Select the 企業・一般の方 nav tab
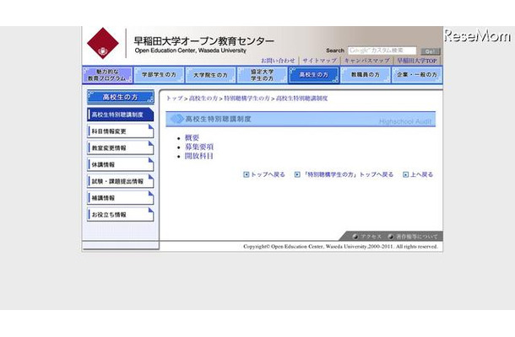 coord(417,75)
